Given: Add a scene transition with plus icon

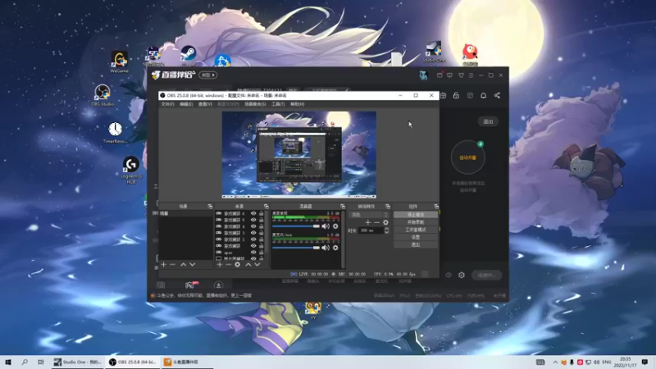Looking at the screenshot, I should (367, 222).
